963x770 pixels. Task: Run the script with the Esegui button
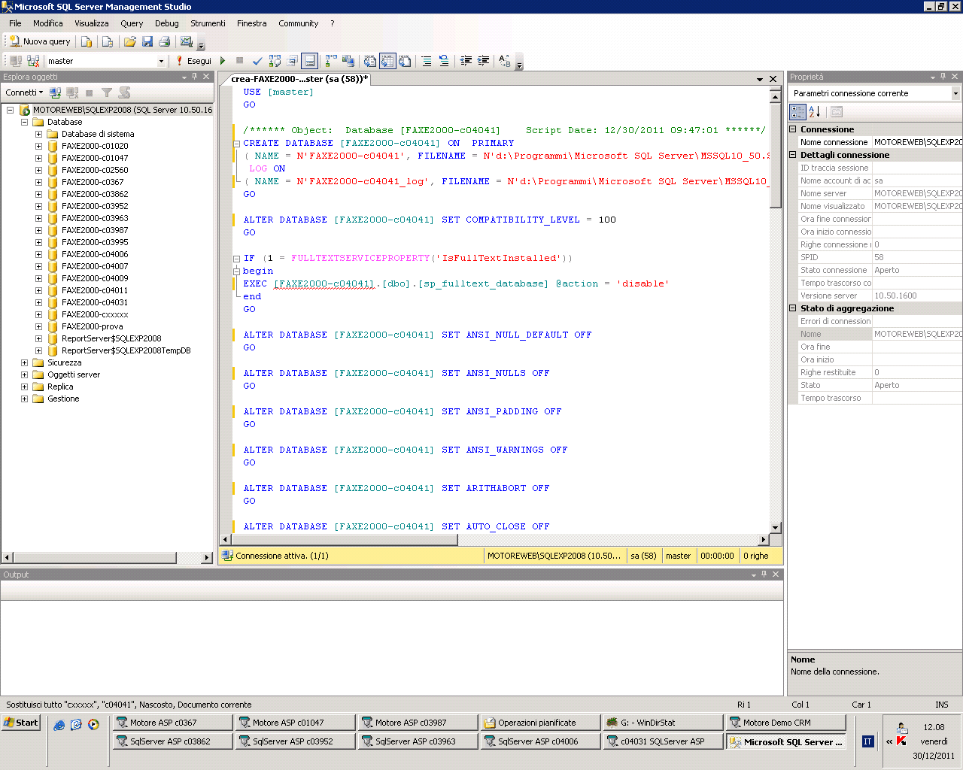pyautogui.click(x=194, y=61)
